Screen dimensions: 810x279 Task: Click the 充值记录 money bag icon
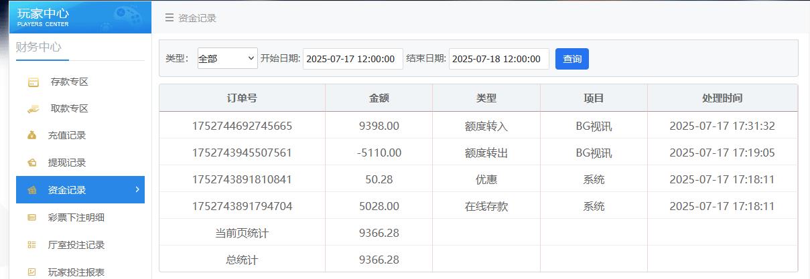[x=32, y=136]
